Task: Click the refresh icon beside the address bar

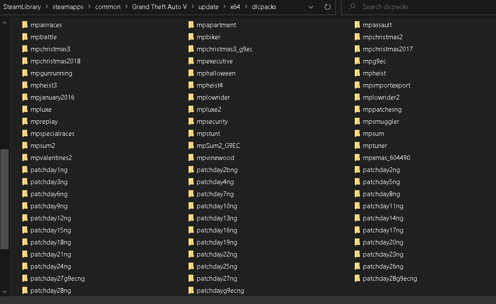Action: pyautogui.click(x=327, y=6)
